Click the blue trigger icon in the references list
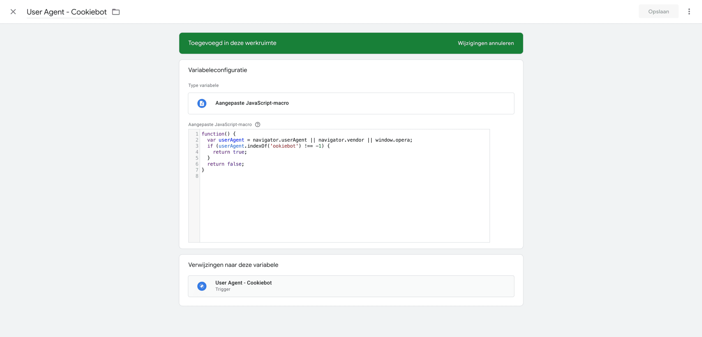This screenshot has width=702, height=337. [x=202, y=286]
